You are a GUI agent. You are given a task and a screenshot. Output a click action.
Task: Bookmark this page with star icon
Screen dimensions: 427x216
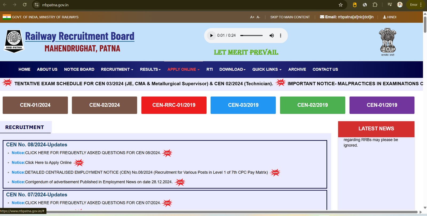(341, 5)
